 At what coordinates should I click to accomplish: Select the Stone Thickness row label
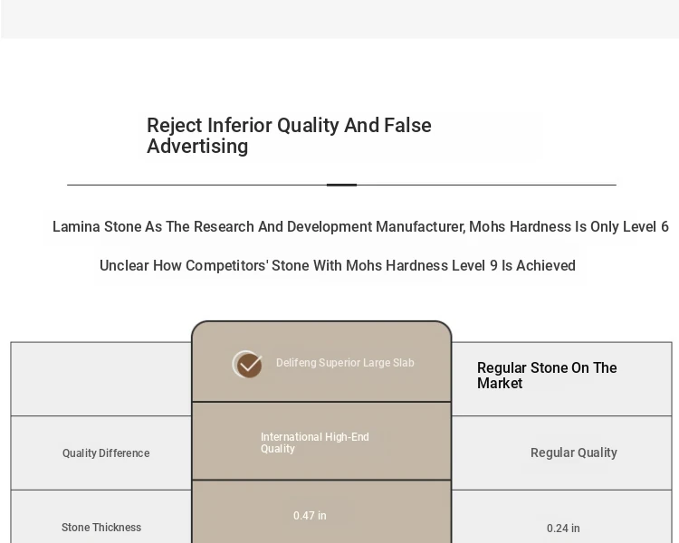(101, 528)
